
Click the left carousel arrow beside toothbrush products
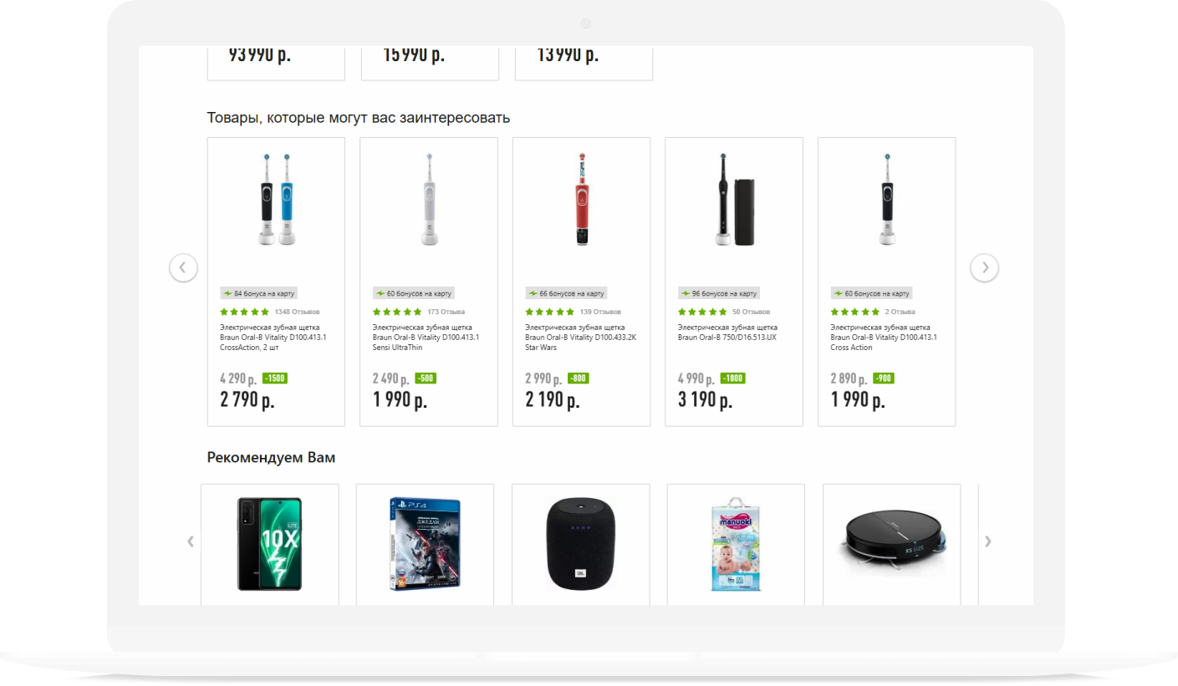point(183,267)
